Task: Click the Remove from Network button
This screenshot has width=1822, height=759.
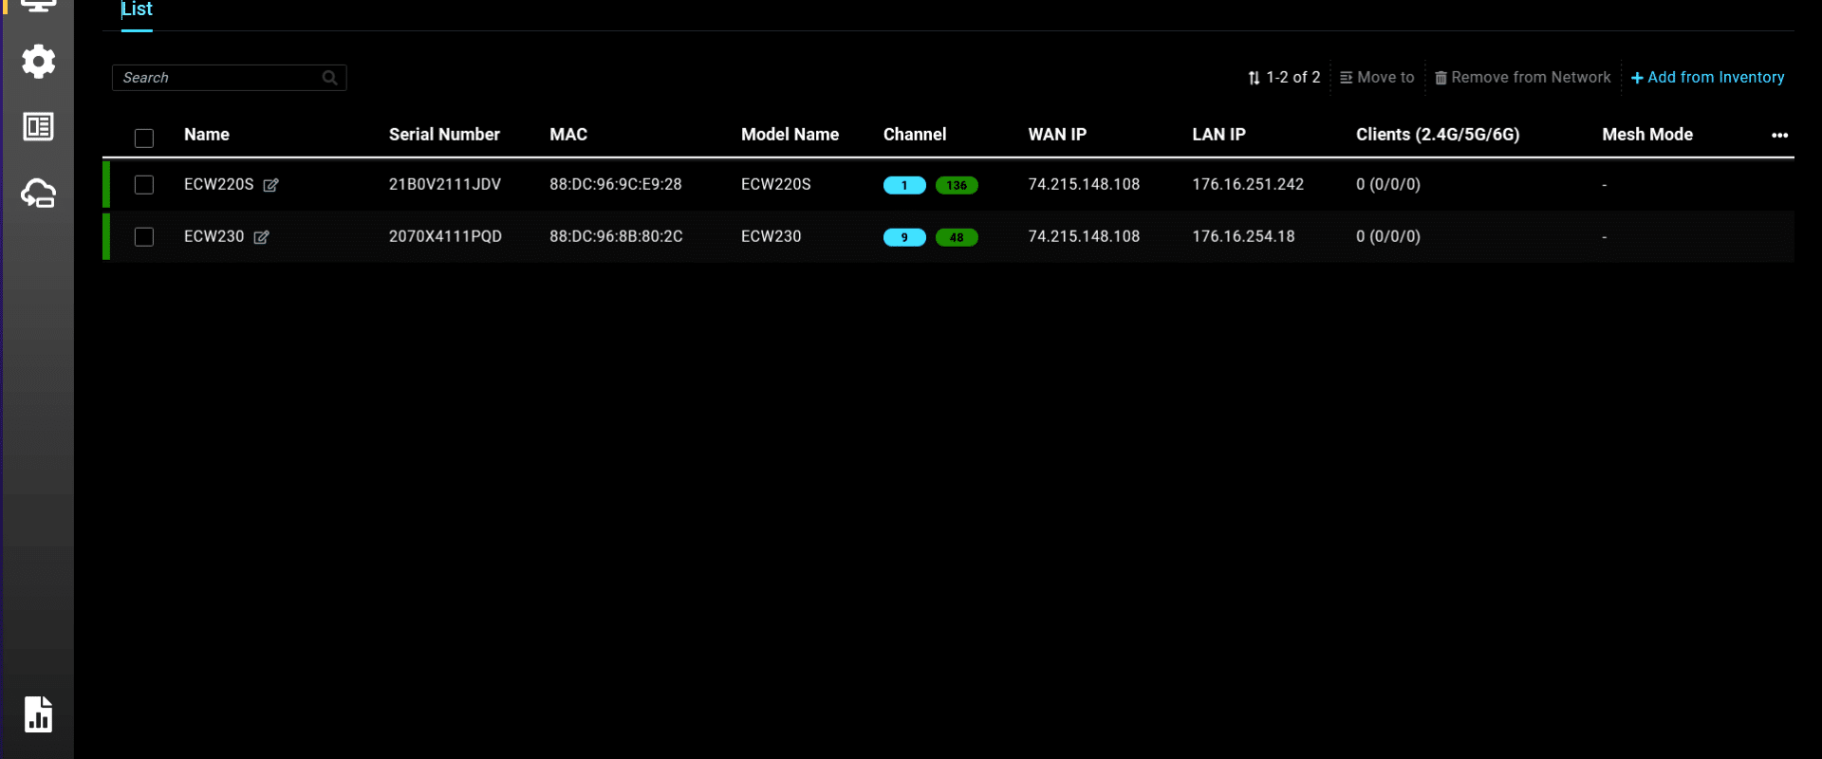Action: point(1522,78)
